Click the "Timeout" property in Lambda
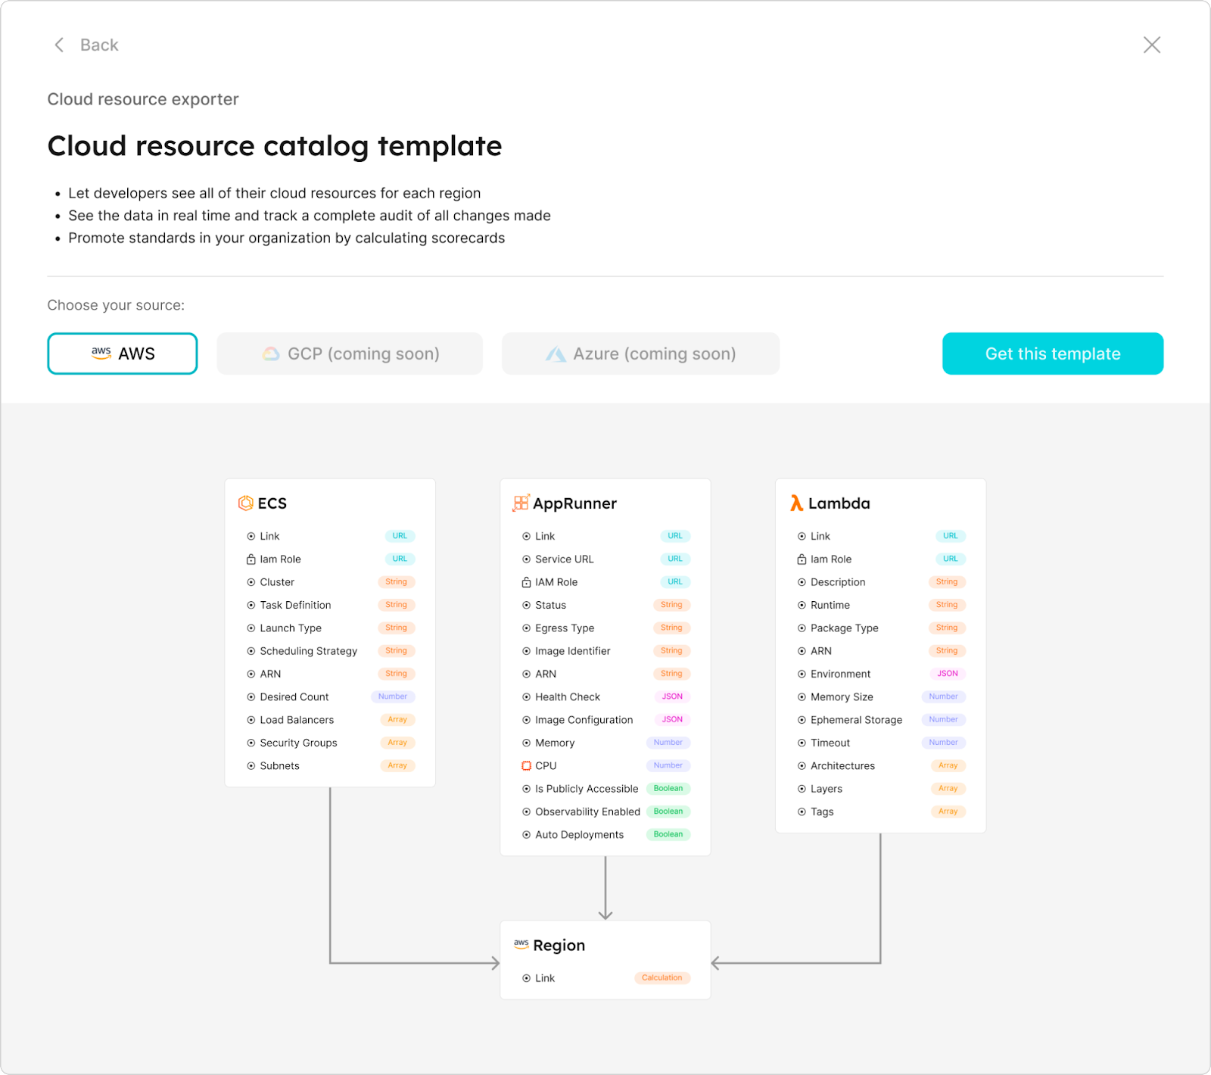1211x1075 pixels. pos(830,743)
